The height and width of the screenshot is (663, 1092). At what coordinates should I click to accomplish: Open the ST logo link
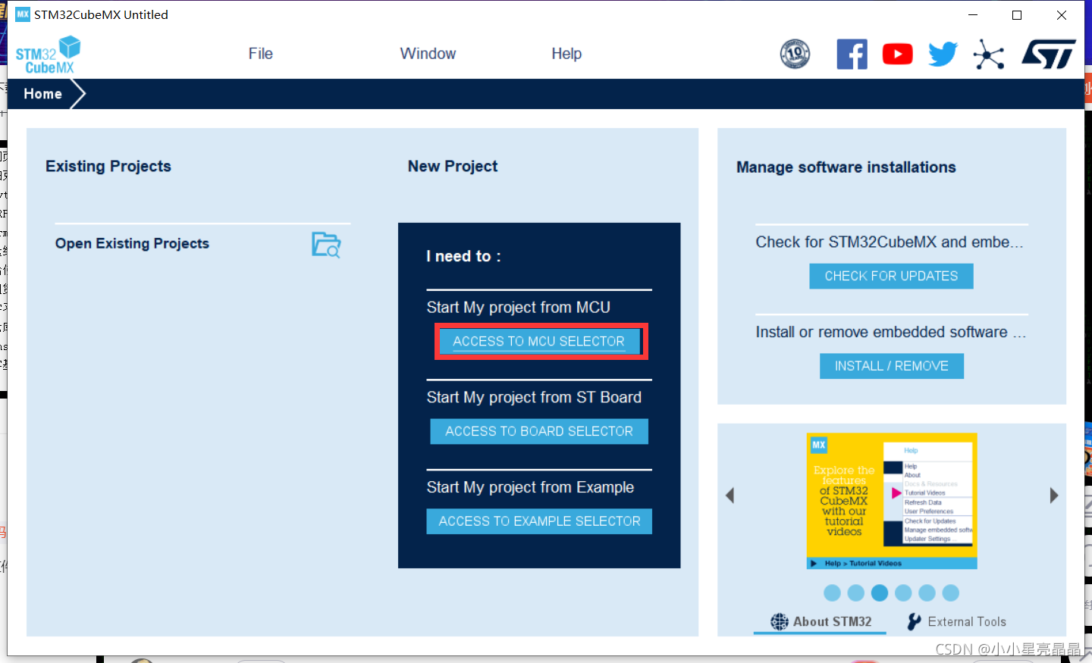(1049, 54)
